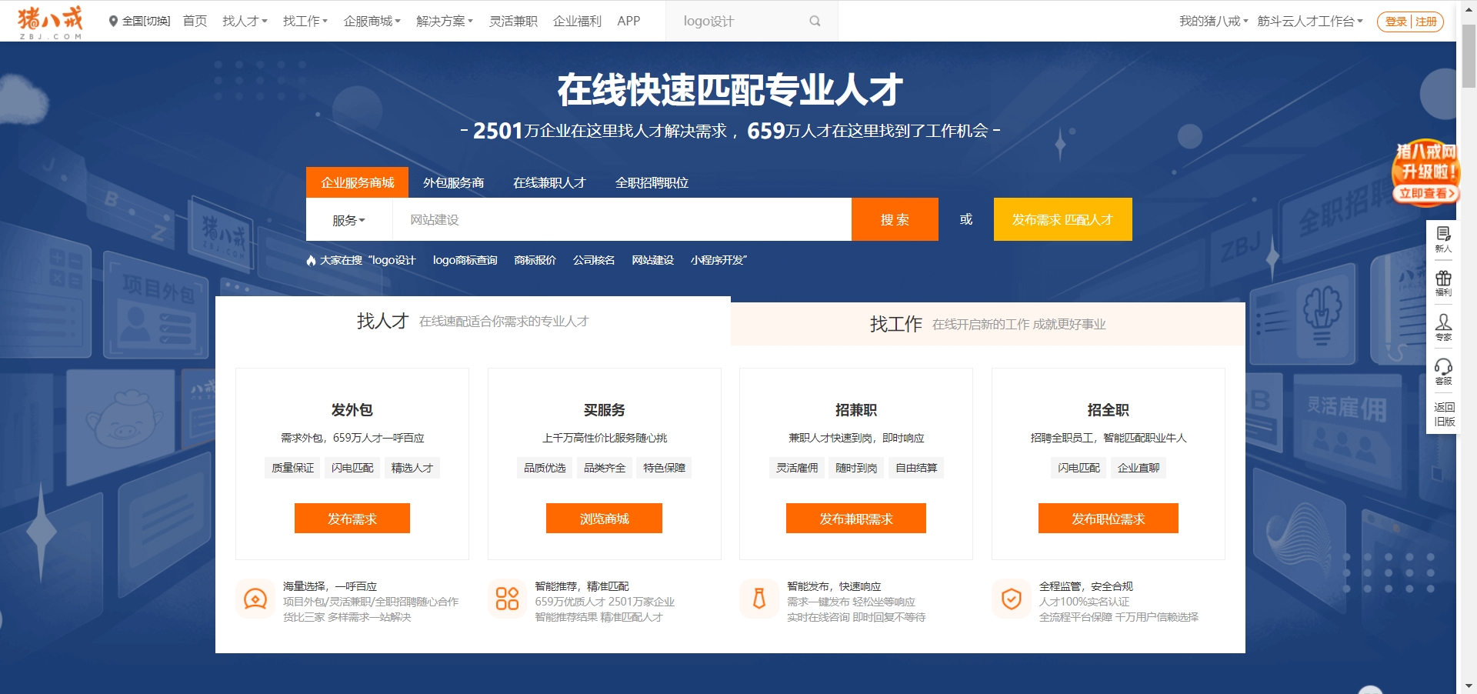Click the scrollbar down arrow

[1469, 686]
